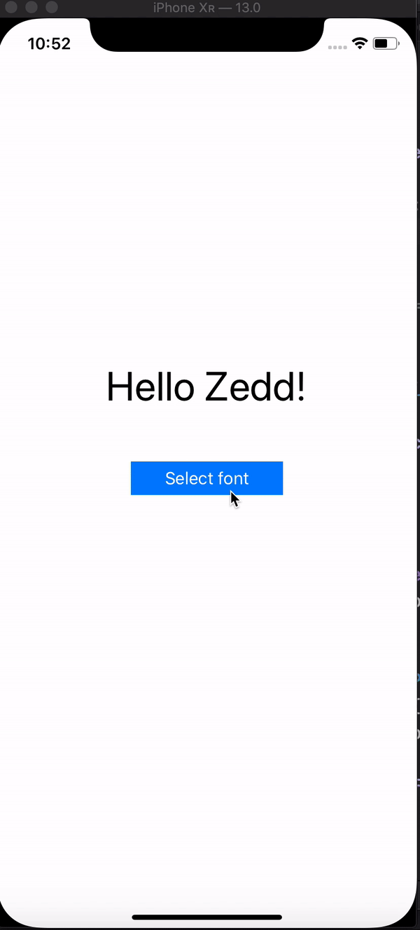Tap the Wi-Fi fan icon next to battery

pos(359,43)
